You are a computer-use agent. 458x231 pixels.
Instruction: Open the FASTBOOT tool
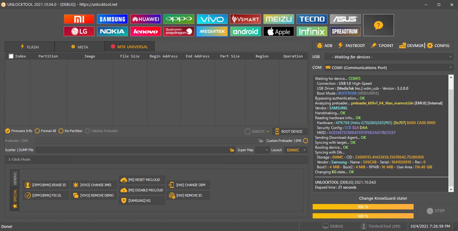pyautogui.click(x=351, y=45)
